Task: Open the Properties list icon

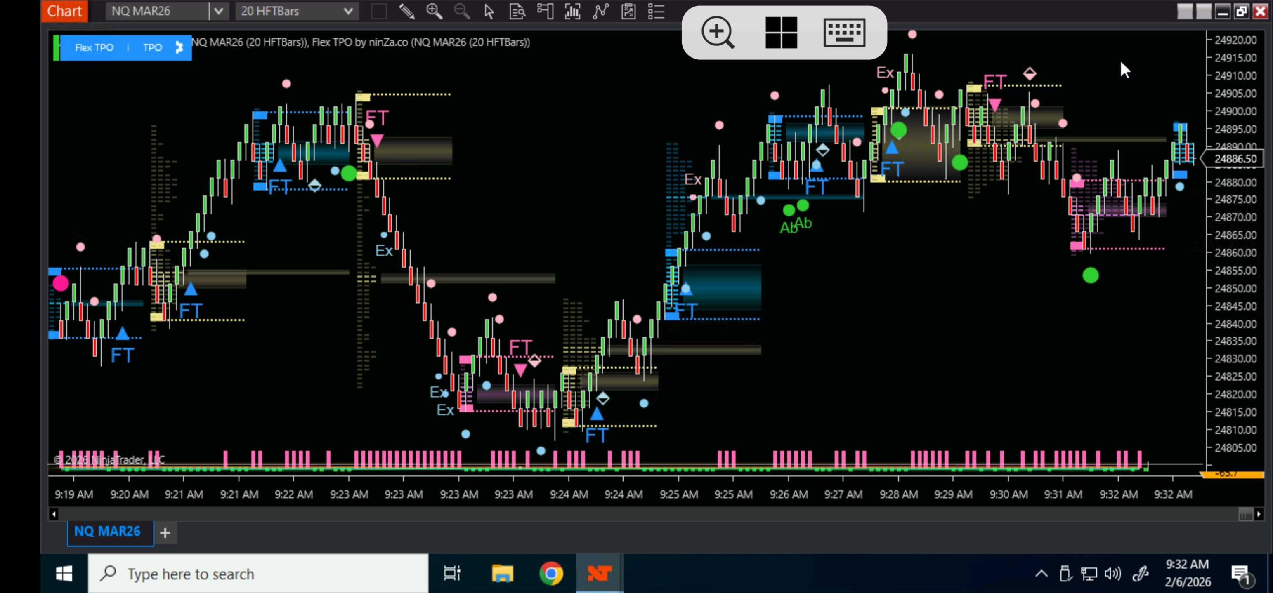Action: pos(656,11)
